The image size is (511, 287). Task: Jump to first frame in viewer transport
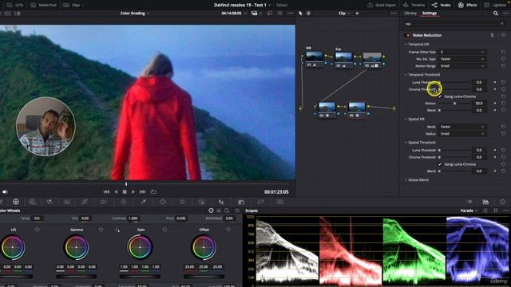[106, 192]
